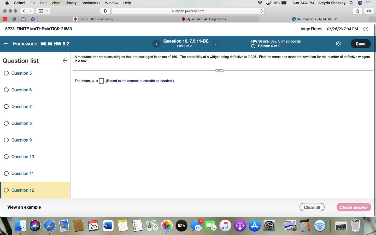Go to the next question using the right chevron

(x=216, y=44)
